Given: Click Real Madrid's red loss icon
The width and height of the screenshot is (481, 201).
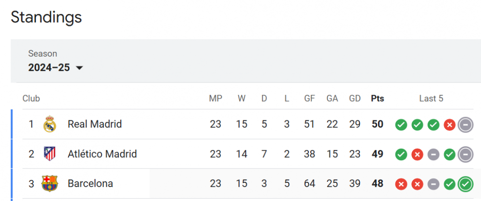Looking at the screenshot, I should pyautogui.click(x=450, y=125).
